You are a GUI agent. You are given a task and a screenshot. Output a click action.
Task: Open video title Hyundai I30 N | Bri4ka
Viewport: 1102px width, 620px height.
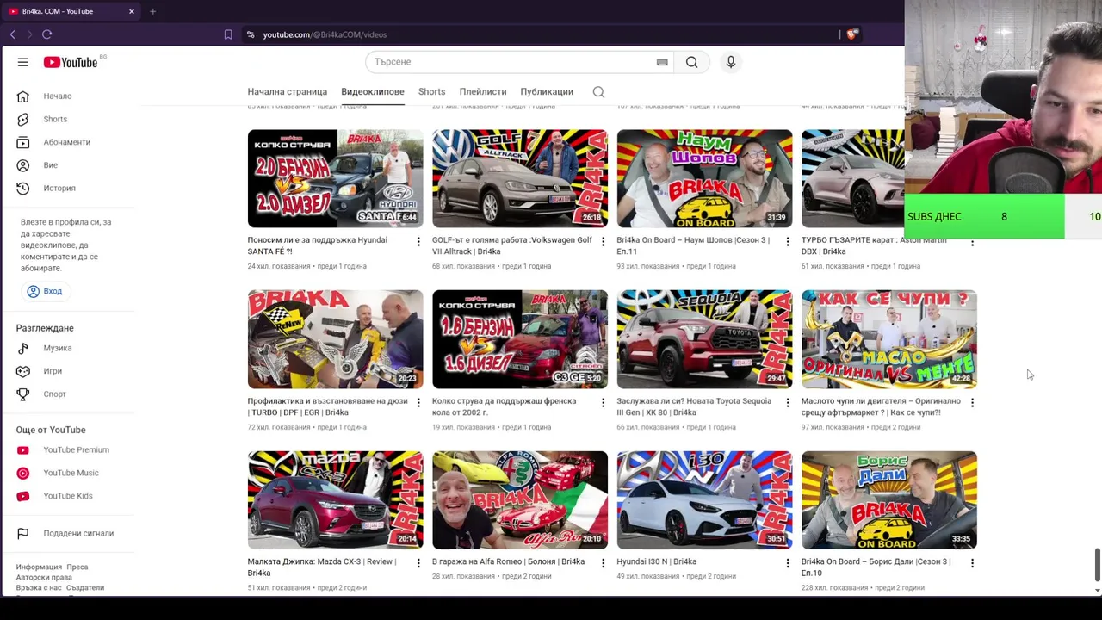point(657,561)
